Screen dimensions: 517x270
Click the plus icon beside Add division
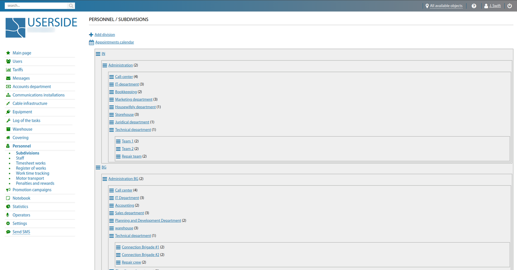(x=91, y=35)
